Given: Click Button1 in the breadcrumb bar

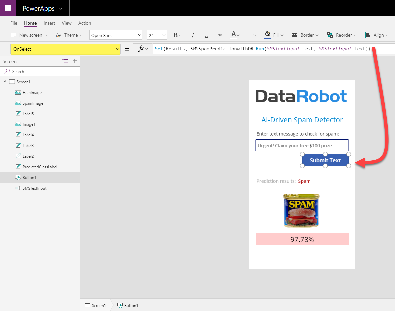Looking at the screenshot, I should click(128, 305).
